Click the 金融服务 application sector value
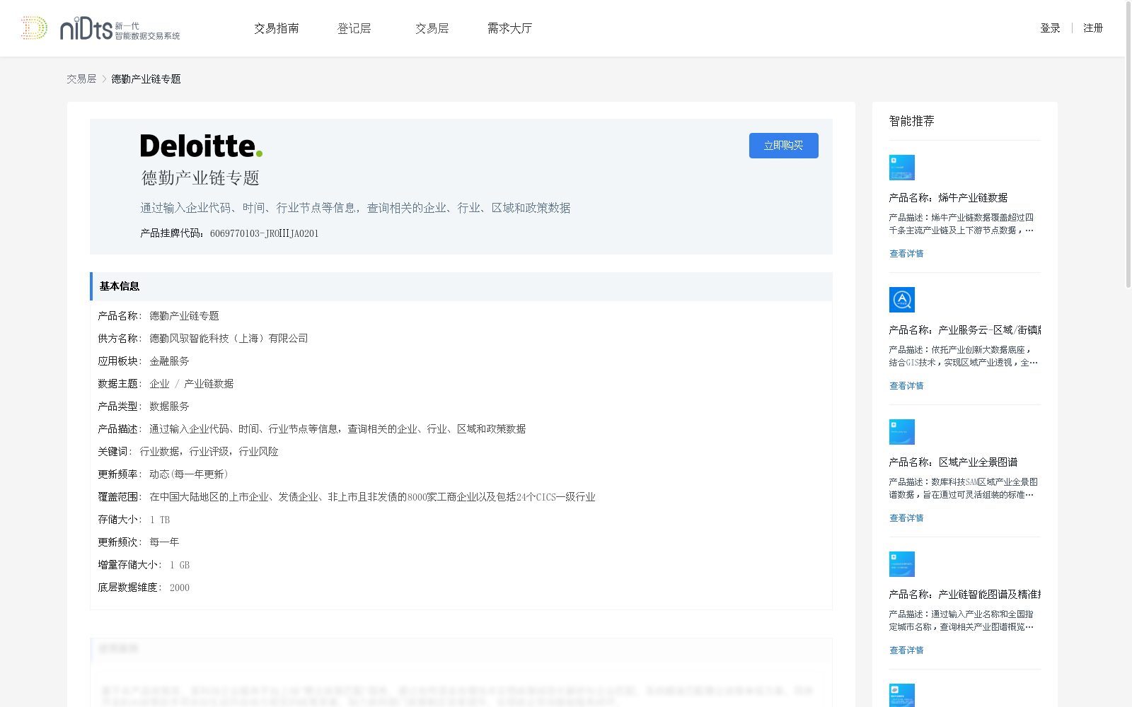1132x707 pixels. tap(169, 361)
